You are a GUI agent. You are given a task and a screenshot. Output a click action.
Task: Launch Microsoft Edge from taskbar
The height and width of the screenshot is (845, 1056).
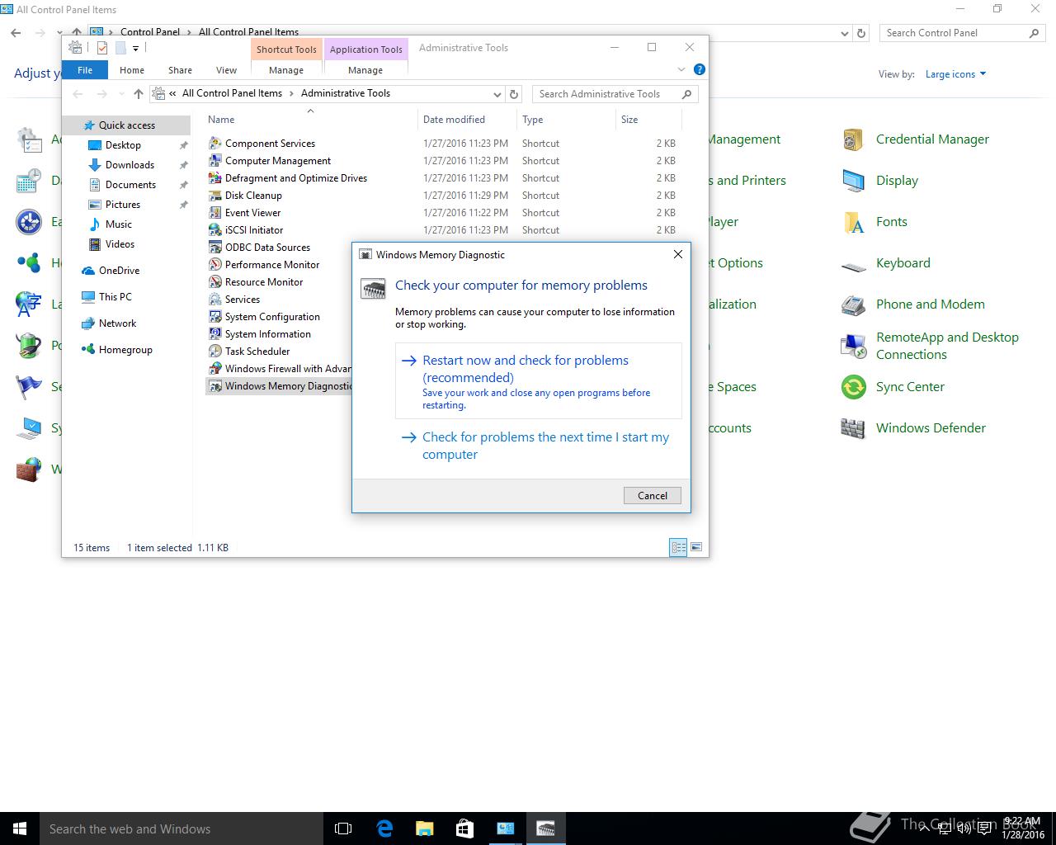(x=384, y=828)
